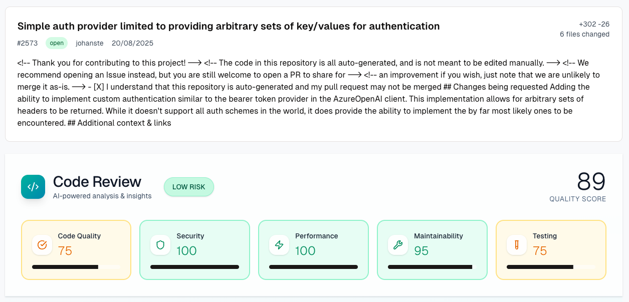The image size is (629, 302).
Task: Click the Security shield icon
Action: (160, 245)
